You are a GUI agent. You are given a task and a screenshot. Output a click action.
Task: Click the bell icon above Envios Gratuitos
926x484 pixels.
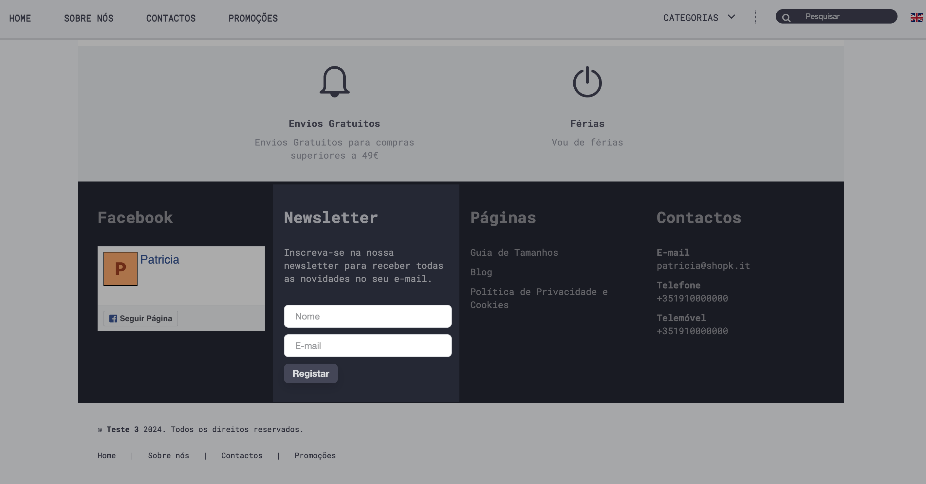point(334,82)
